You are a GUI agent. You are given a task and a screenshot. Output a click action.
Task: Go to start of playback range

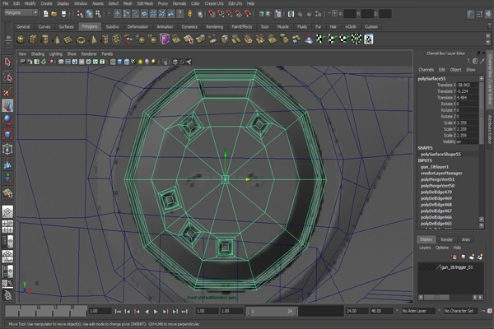pos(118,312)
